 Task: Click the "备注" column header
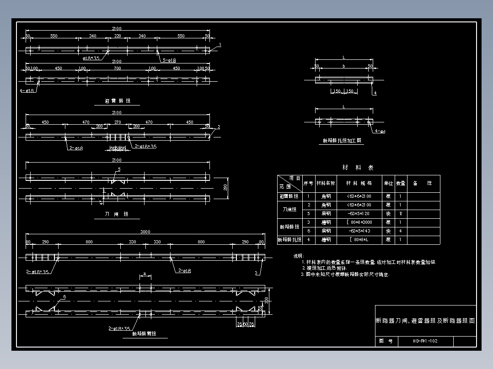[422, 183]
